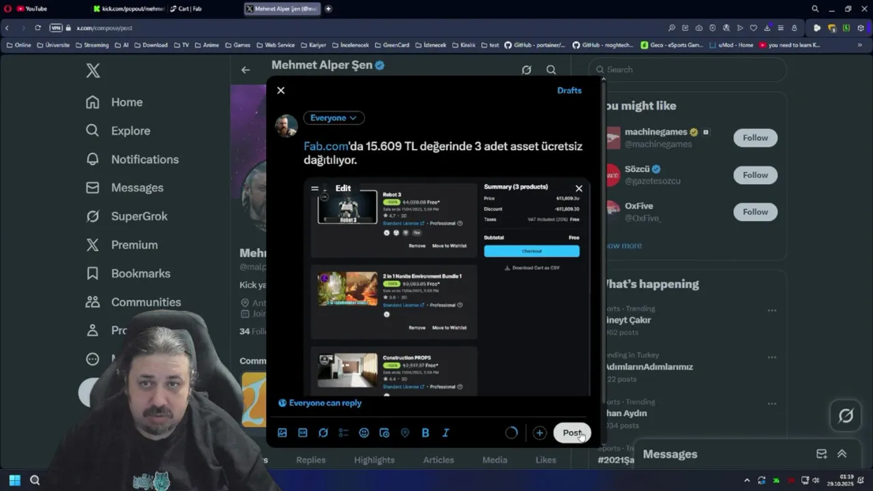Add media image to the post
Image resolution: width=873 pixels, height=491 pixels.
point(282,433)
